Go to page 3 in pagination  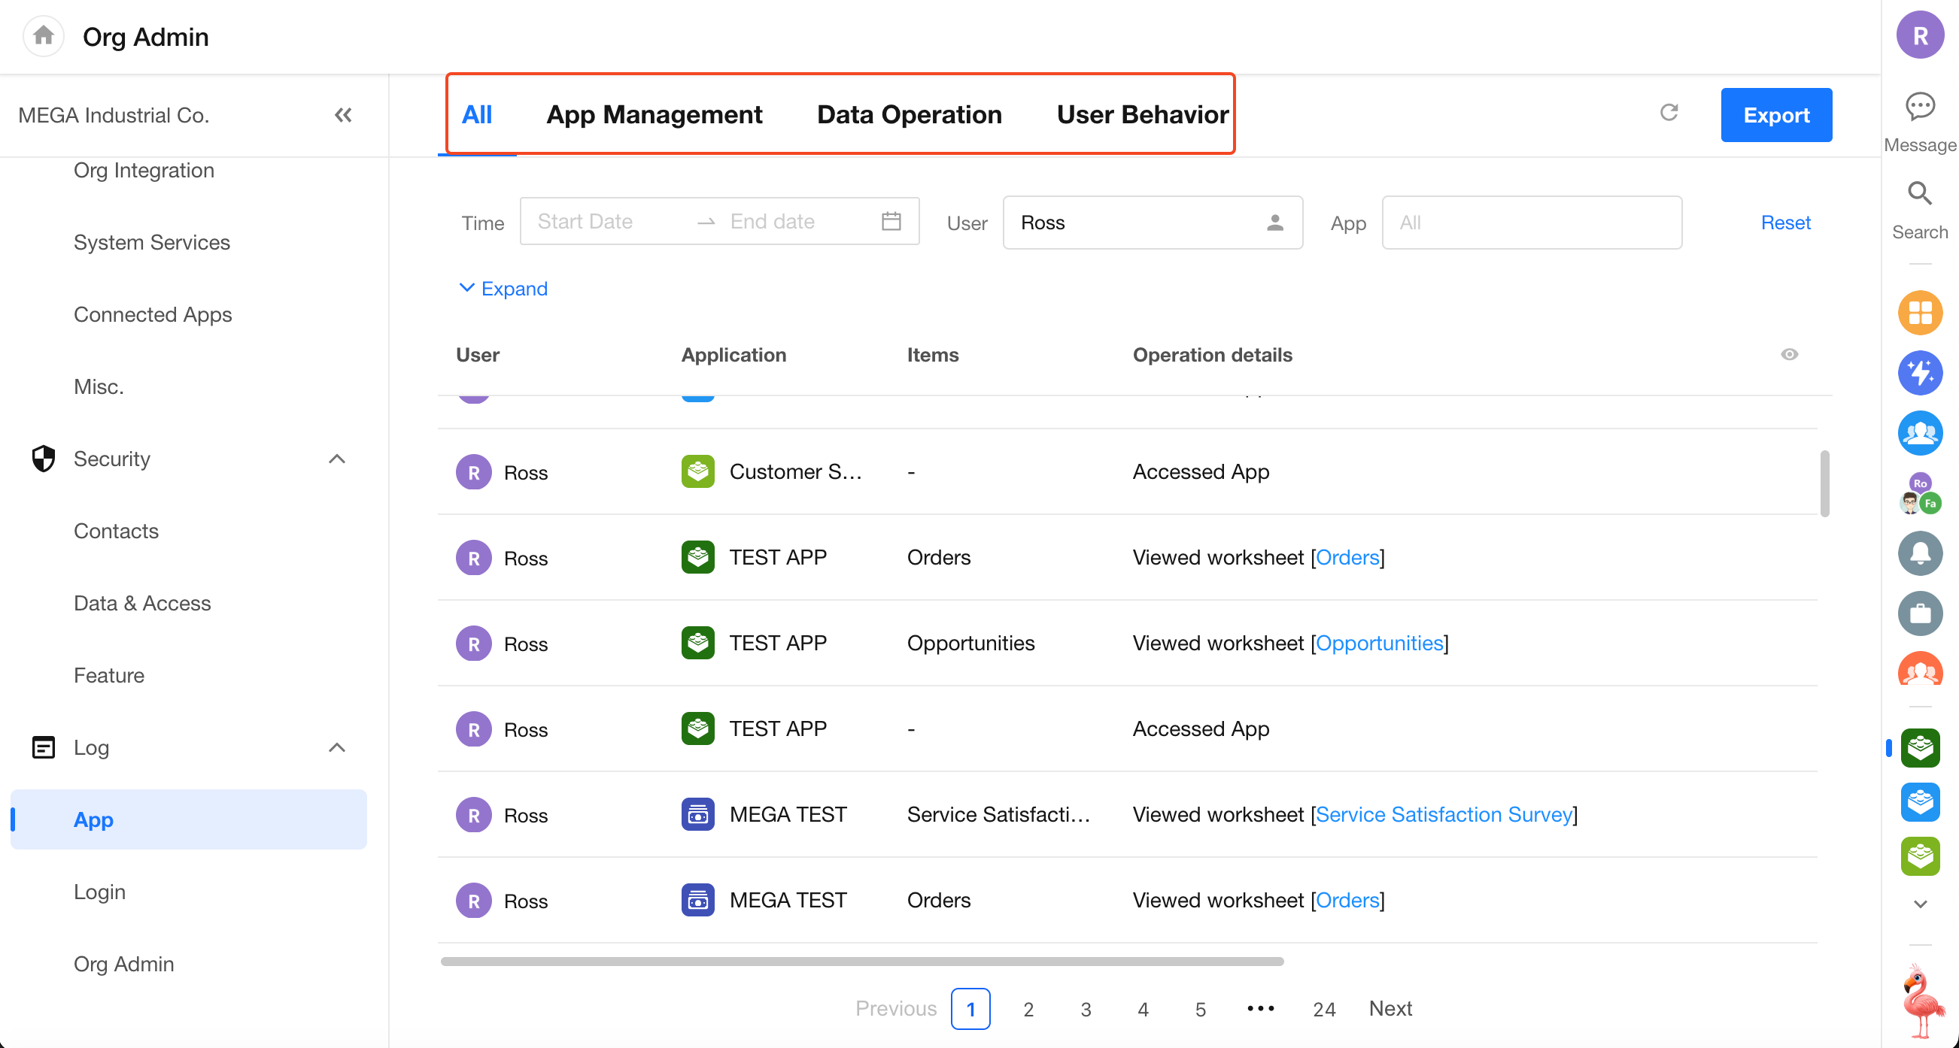point(1086,1009)
